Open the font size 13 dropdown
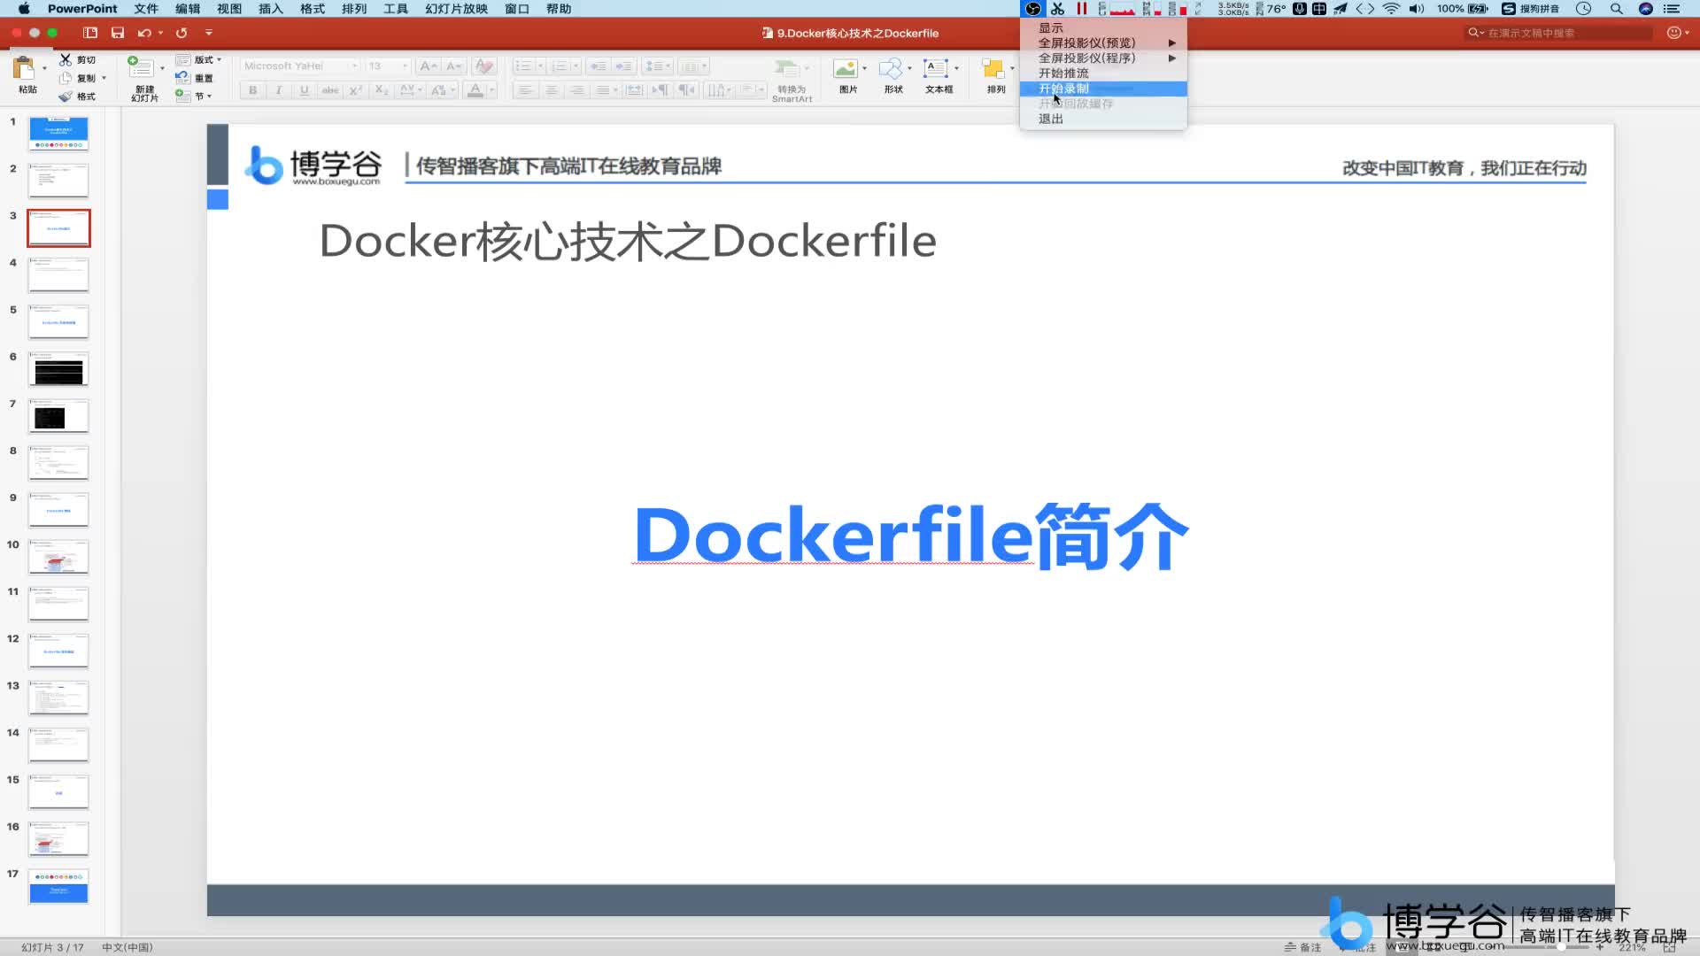1700x956 pixels. coord(406,66)
